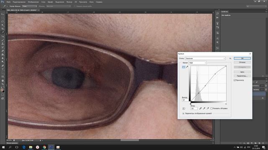Click the foreground color swatch

pos(2,90)
